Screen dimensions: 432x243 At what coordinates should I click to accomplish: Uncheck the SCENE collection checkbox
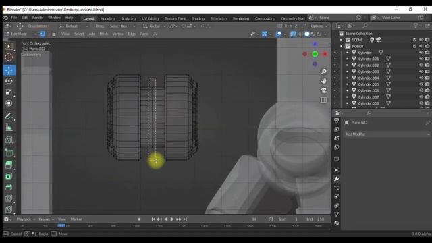tap(415, 40)
